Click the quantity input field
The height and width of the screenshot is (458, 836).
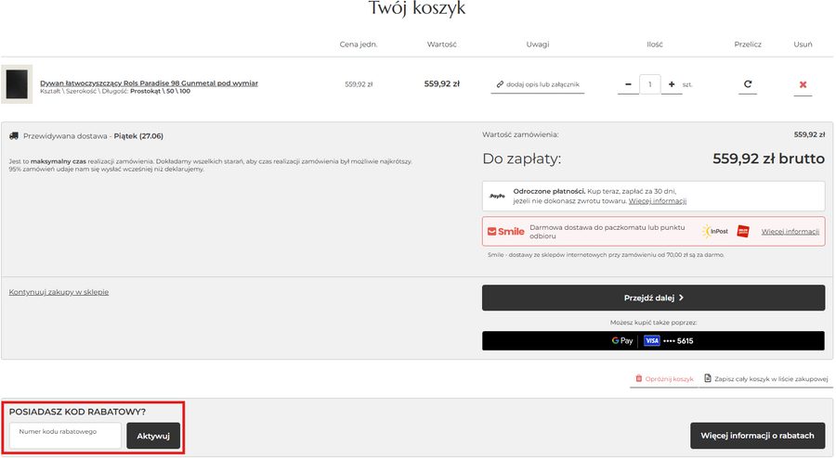(649, 84)
